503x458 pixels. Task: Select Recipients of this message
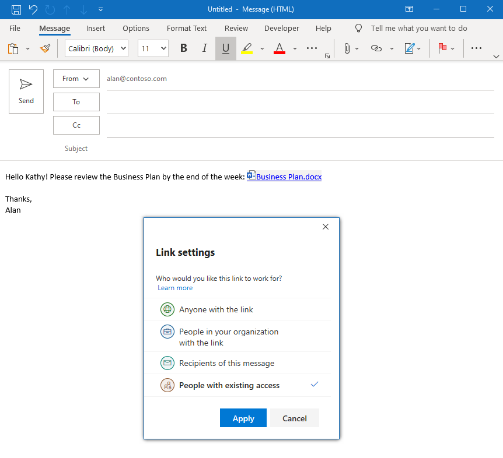(x=237, y=363)
